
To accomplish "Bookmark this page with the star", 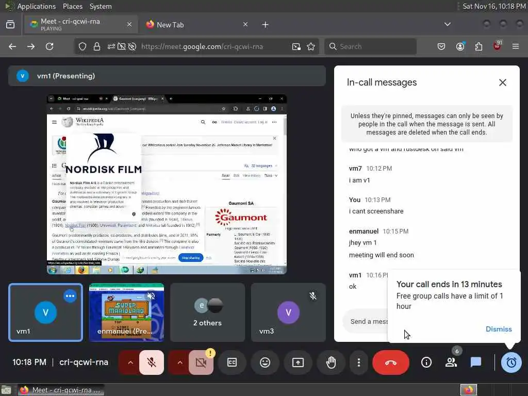I will [311, 46].
